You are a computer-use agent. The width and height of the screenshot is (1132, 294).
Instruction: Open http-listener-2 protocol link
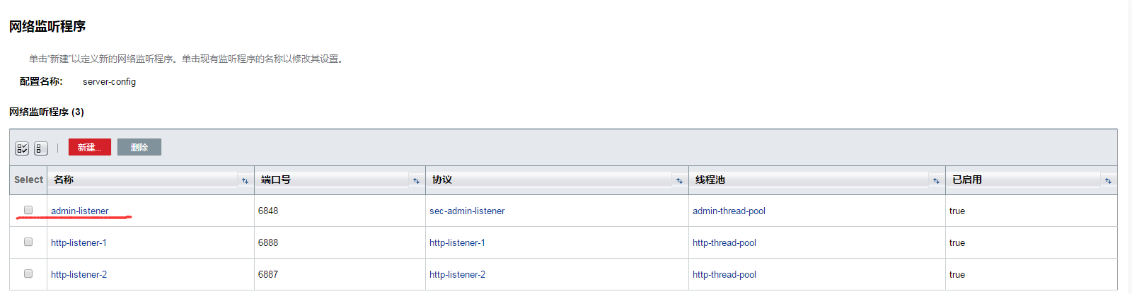point(457,274)
